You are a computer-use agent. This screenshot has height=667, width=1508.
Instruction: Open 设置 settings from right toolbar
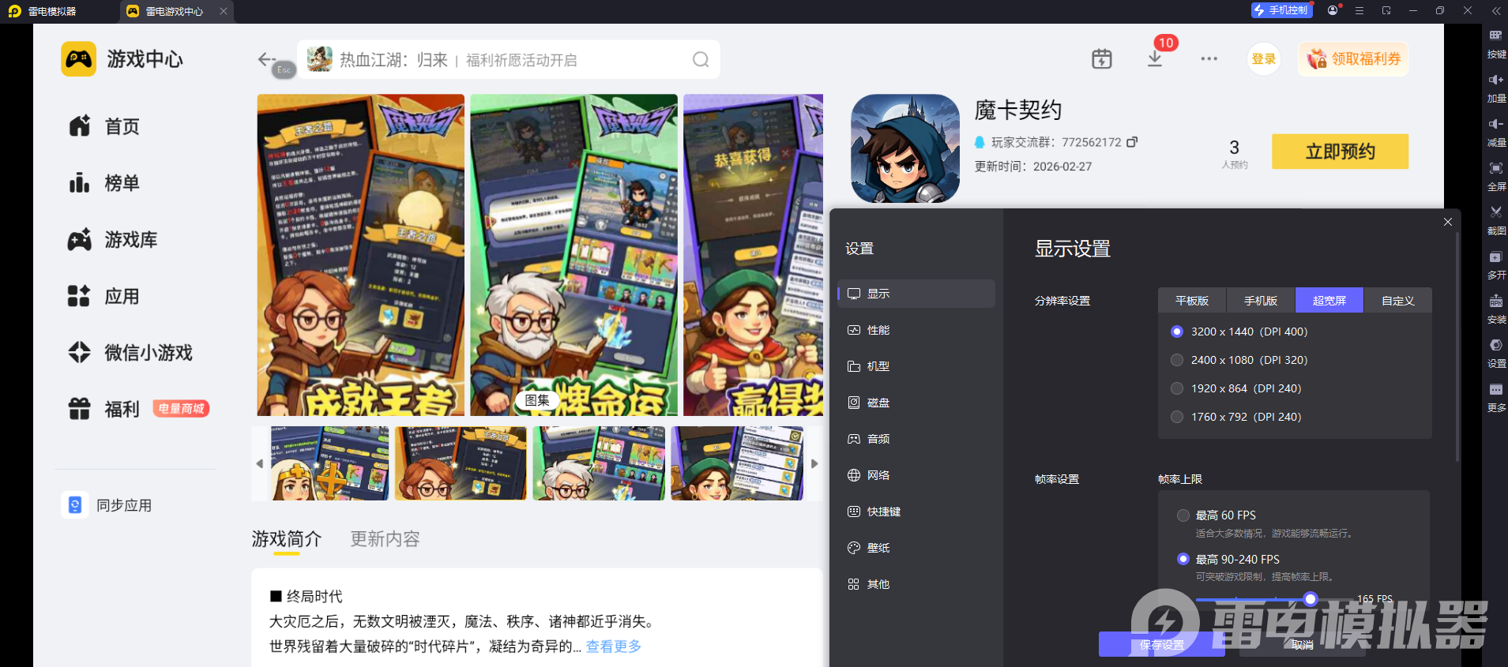(1496, 354)
